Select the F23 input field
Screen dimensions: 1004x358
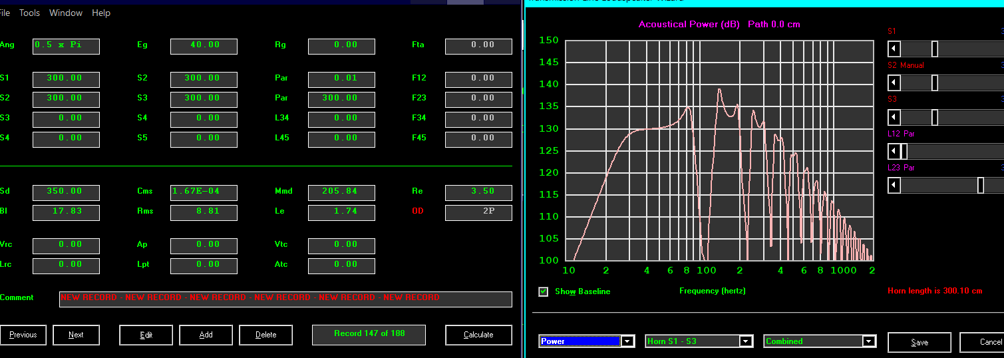tap(478, 99)
